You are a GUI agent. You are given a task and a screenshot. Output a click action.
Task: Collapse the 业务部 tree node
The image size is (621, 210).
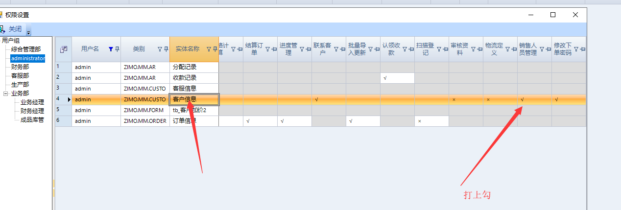tap(5, 93)
